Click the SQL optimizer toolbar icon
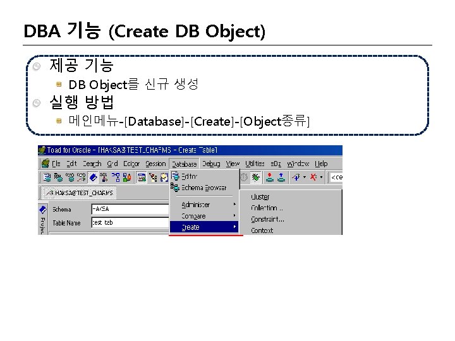The height and width of the screenshot is (341, 455). (x=104, y=177)
